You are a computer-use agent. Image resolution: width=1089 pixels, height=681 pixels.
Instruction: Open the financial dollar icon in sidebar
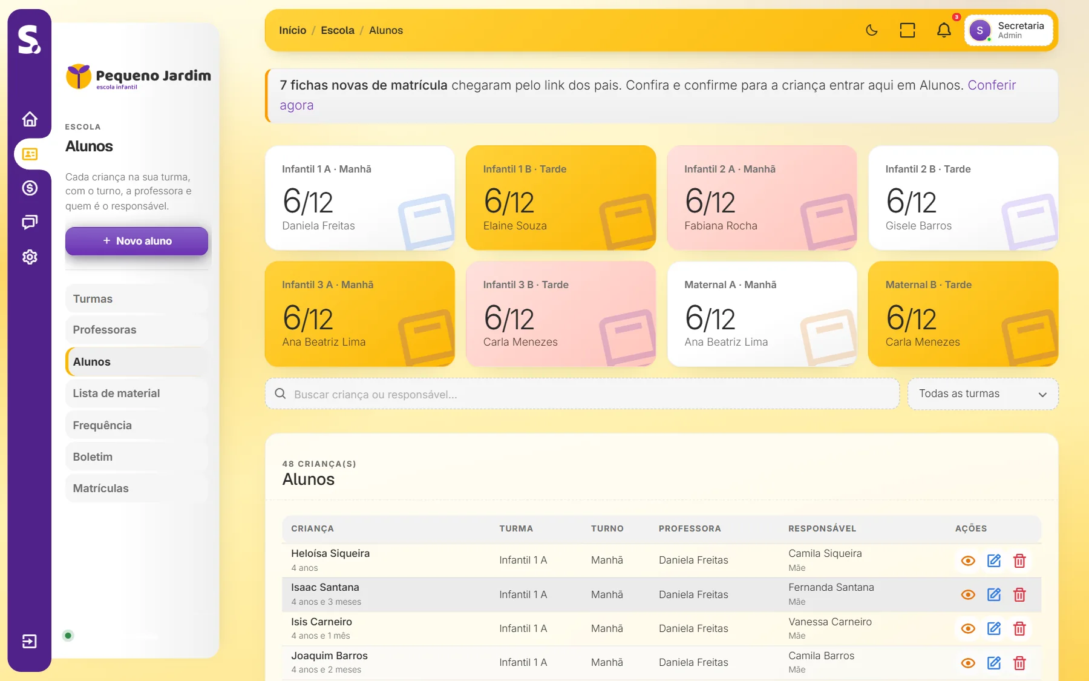[x=30, y=188]
